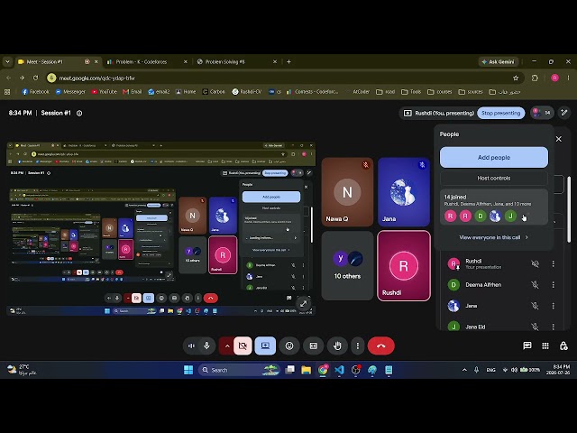This screenshot has width=577, height=433.
Task: Open Messenger bookmark
Action: pyautogui.click(x=70, y=92)
